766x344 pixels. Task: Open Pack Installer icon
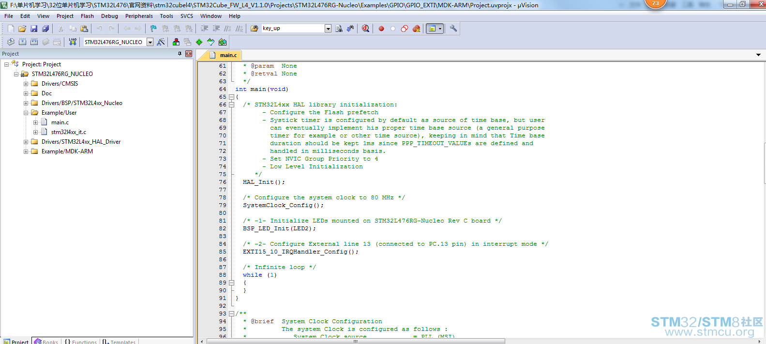(223, 42)
